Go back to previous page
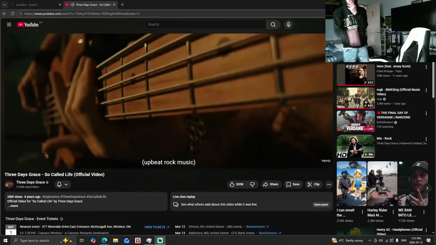Image resolution: width=436 pixels, height=245 pixels. (4, 14)
